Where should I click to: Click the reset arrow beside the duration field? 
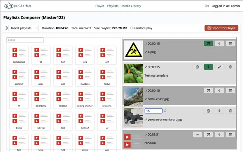pyautogui.click(x=165, y=111)
